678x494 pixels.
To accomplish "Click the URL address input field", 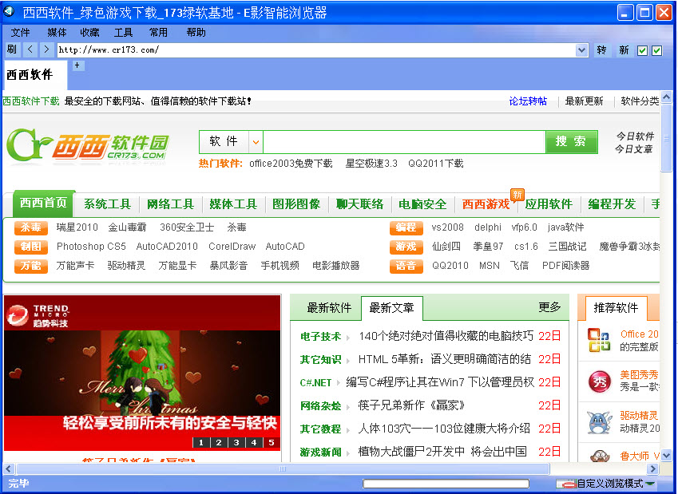I will click(x=317, y=50).
